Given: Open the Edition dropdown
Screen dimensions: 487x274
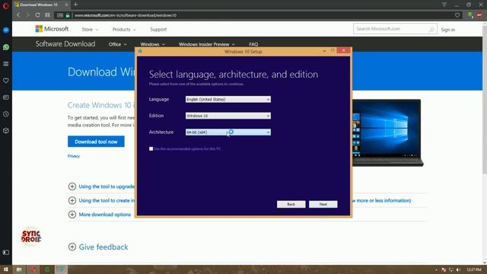Looking at the screenshot, I should tap(228, 116).
